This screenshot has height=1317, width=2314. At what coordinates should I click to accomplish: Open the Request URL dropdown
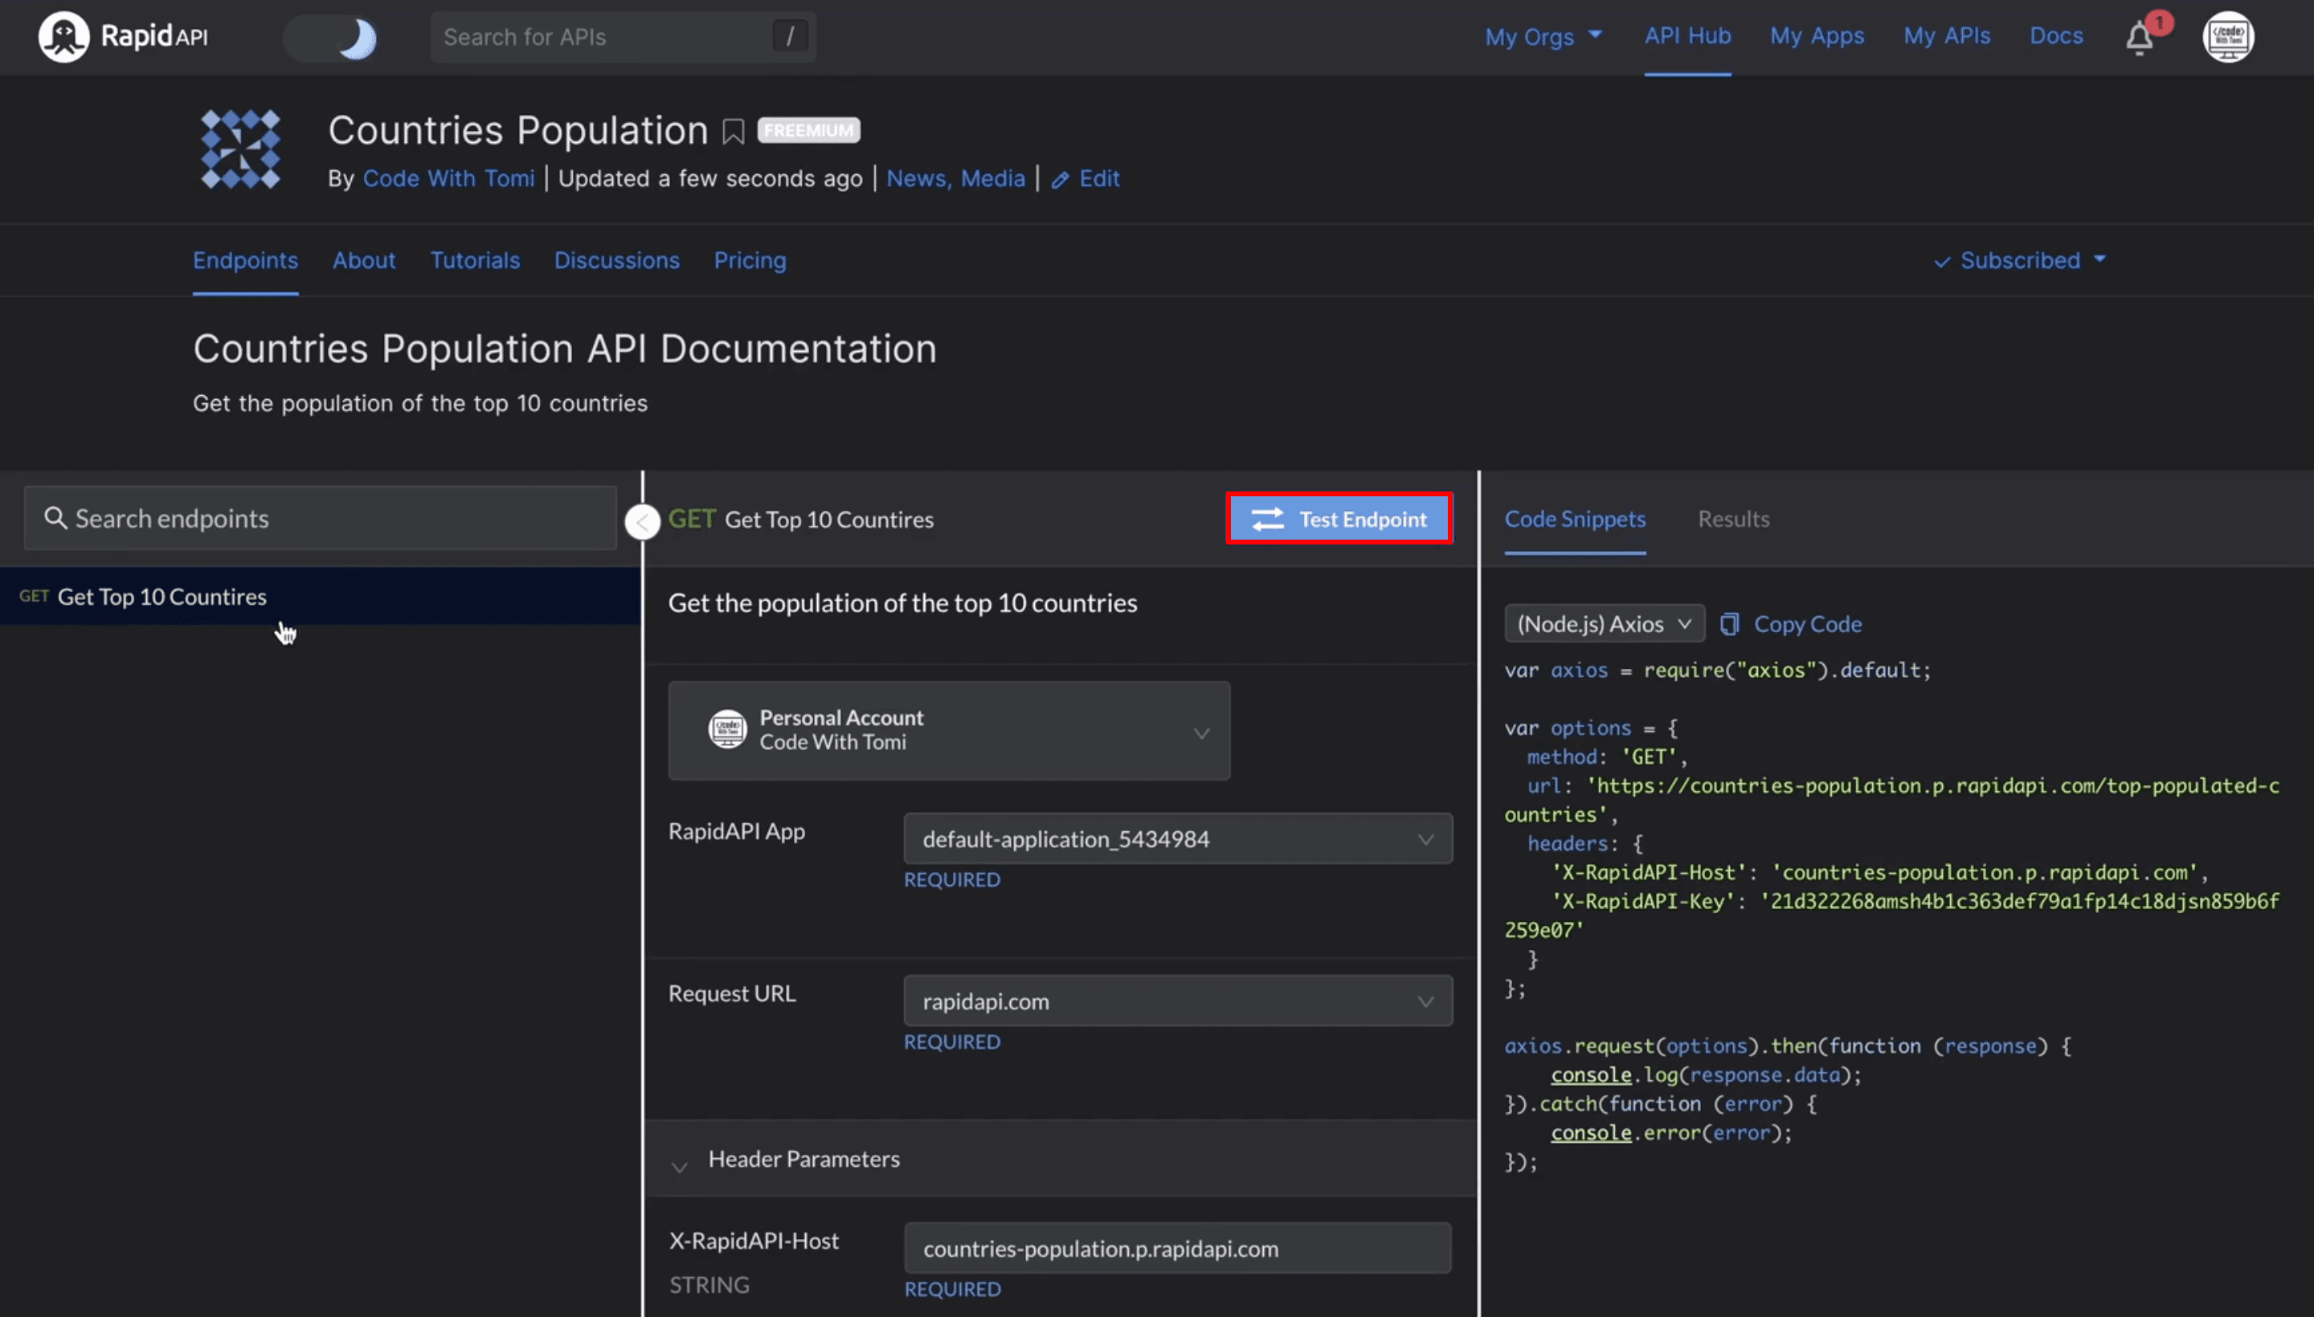(x=1177, y=1001)
